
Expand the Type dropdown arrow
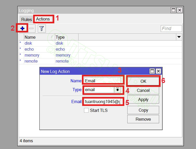pyautogui.click(x=117, y=90)
